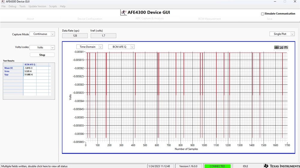This screenshot has height=168, width=300.
Task: Select the graph zoom magnifier tool
Action: (x=281, y=48)
